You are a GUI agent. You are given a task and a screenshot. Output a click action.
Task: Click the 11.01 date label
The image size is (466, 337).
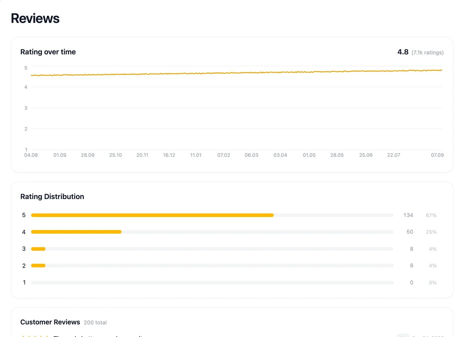pos(196,155)
